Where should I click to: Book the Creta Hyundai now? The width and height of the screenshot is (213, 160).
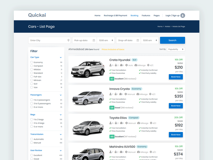[176, 77]
